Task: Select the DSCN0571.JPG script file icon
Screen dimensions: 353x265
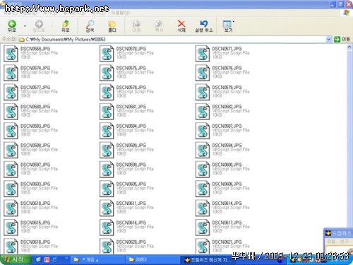Action: (x=203, y=54)
